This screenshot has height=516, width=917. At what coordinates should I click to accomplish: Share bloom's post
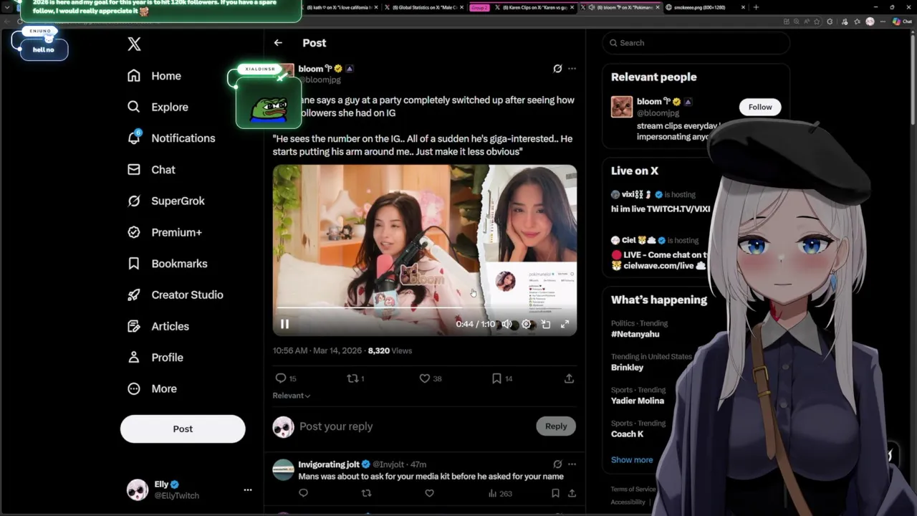pos(569,378)
